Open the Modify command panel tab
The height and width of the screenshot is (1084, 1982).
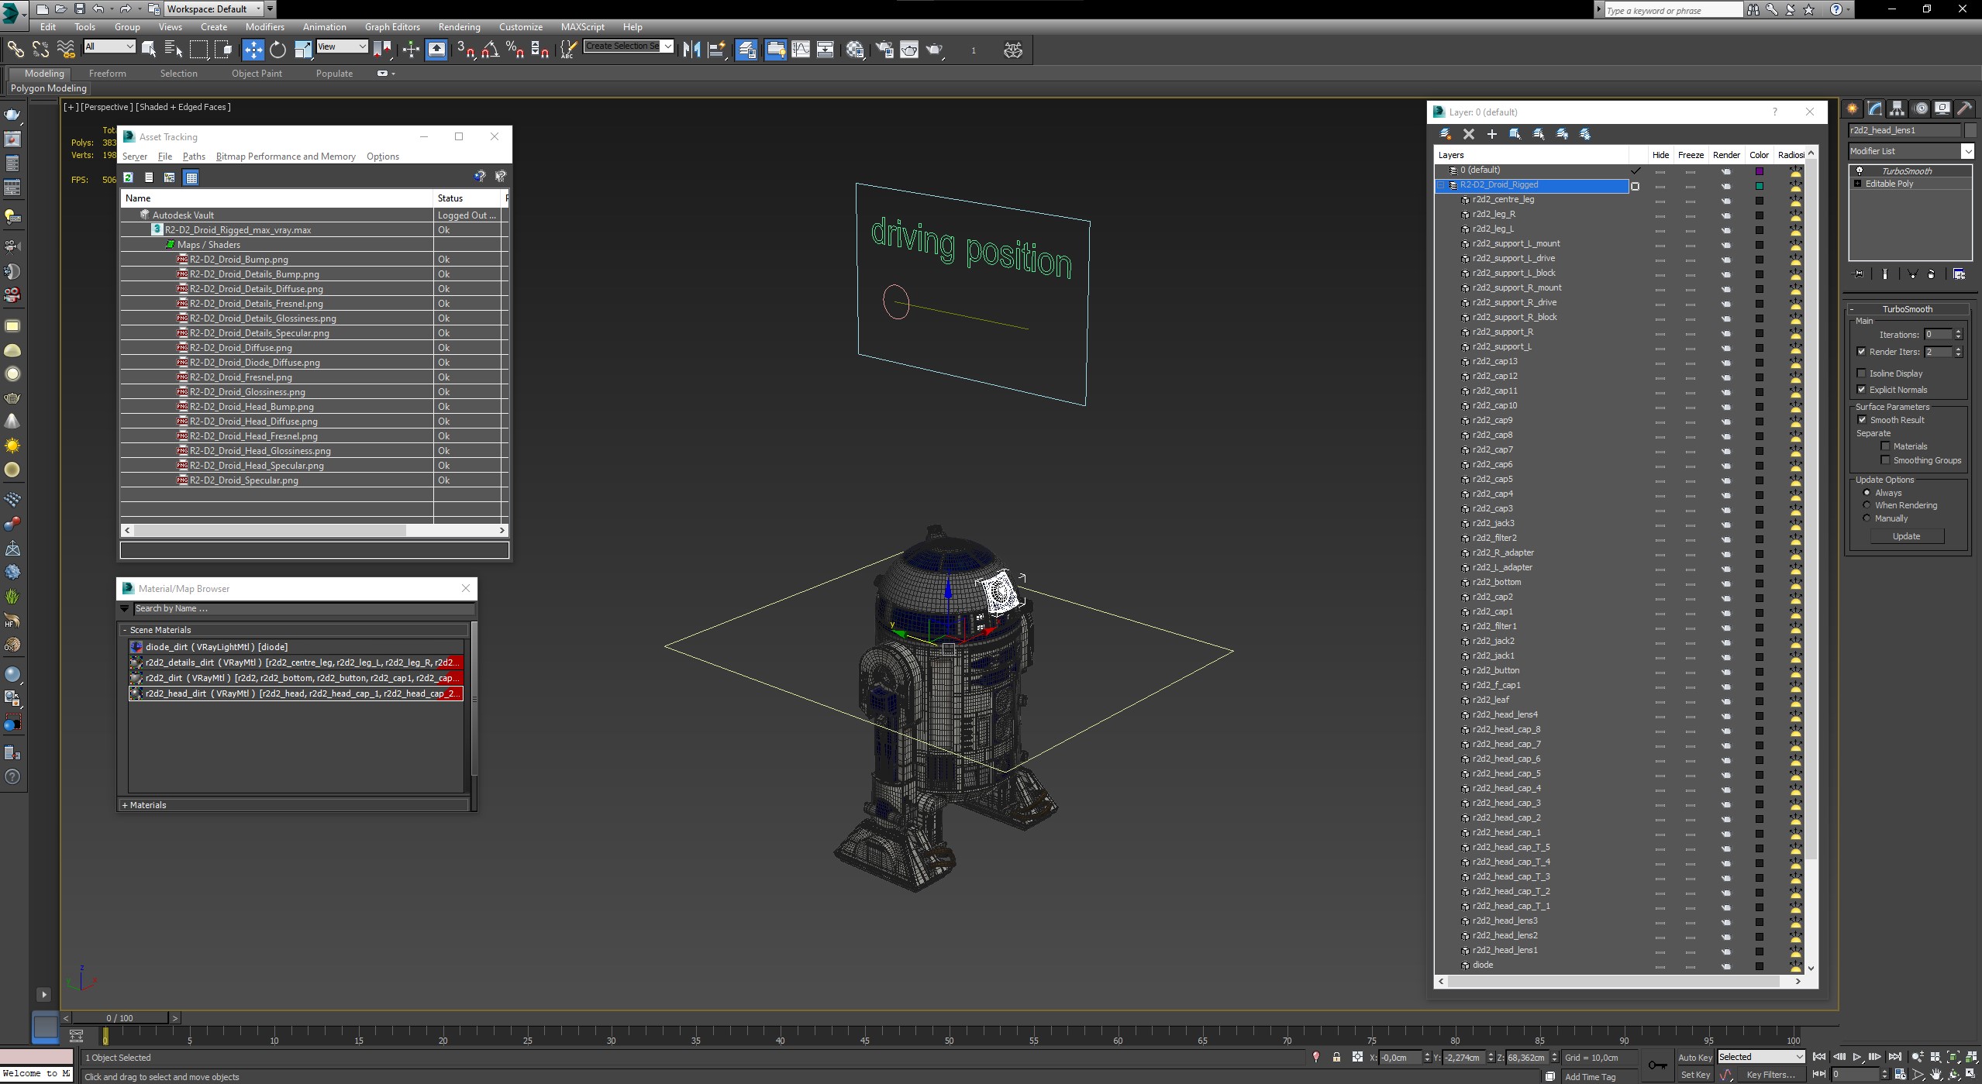tap(1874, 108)
